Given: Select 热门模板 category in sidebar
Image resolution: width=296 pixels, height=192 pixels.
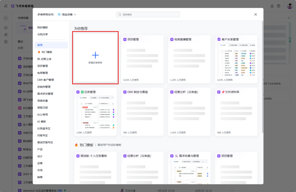Looking at the screenshot, I should (x=47, y=52).
